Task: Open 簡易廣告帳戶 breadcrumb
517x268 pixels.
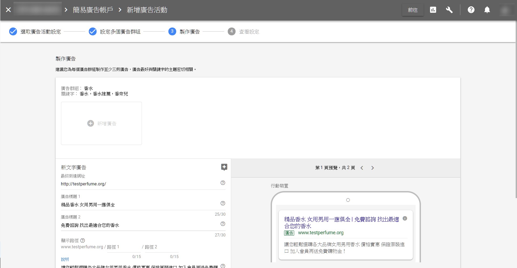Action: tap(93, 10)
